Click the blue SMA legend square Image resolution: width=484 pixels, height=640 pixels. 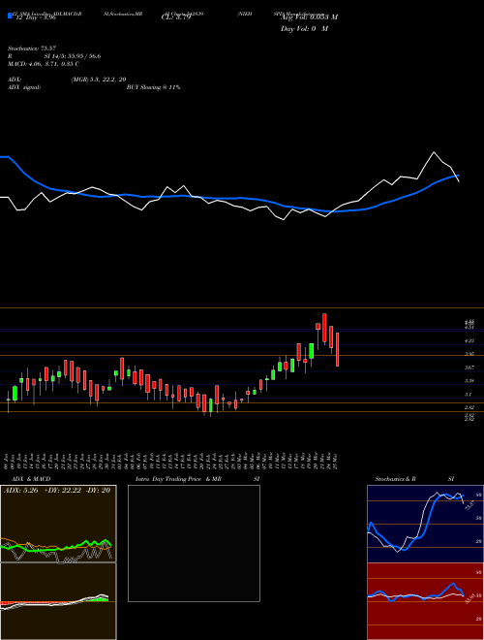[10, 16]
